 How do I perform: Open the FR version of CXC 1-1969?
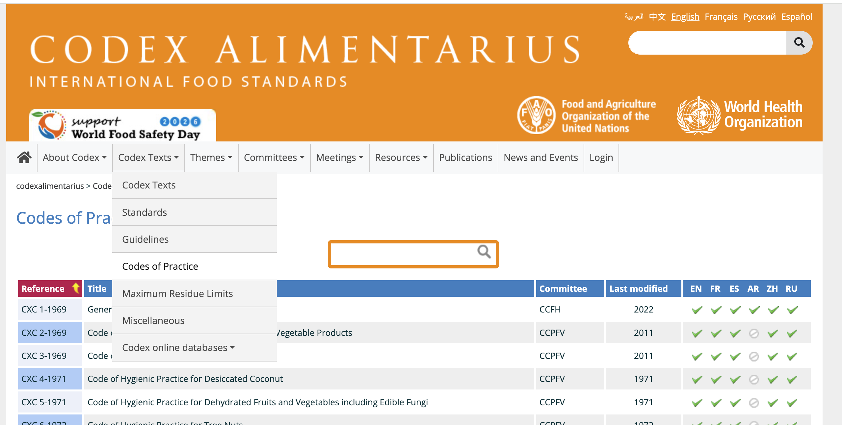pyautogui.click(x=716, y=310)
